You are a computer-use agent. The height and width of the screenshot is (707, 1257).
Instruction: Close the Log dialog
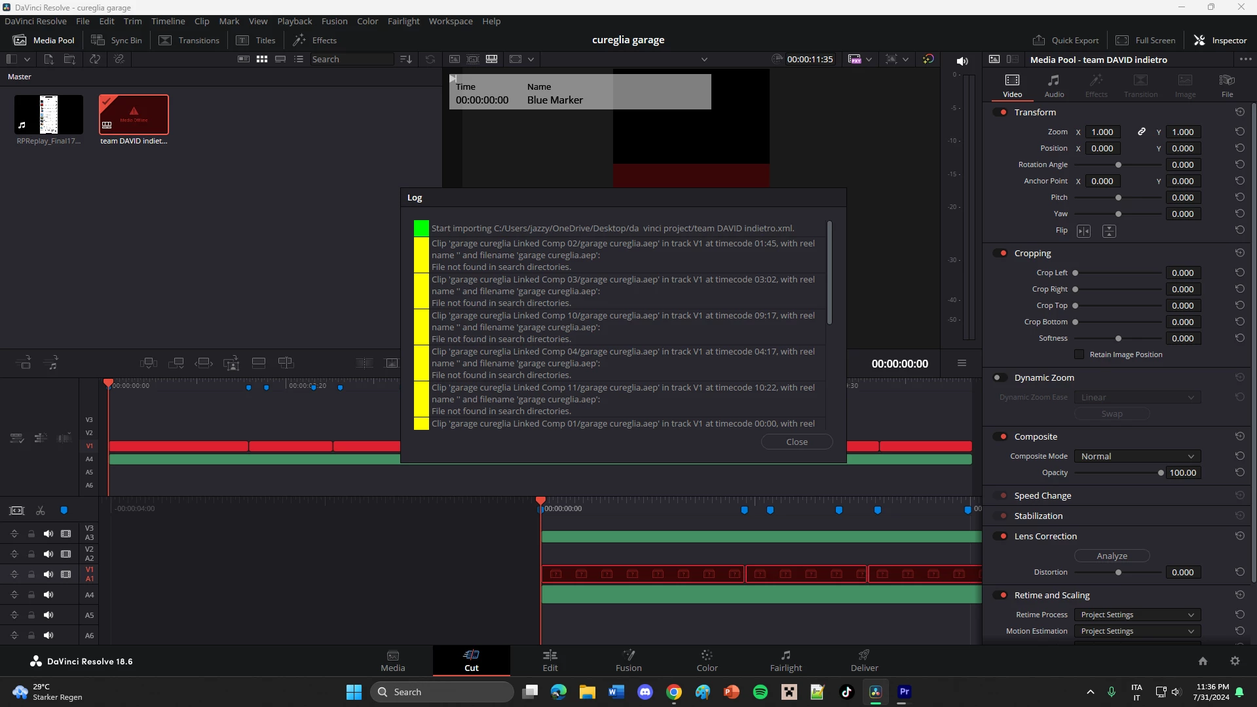coord(797,442)
